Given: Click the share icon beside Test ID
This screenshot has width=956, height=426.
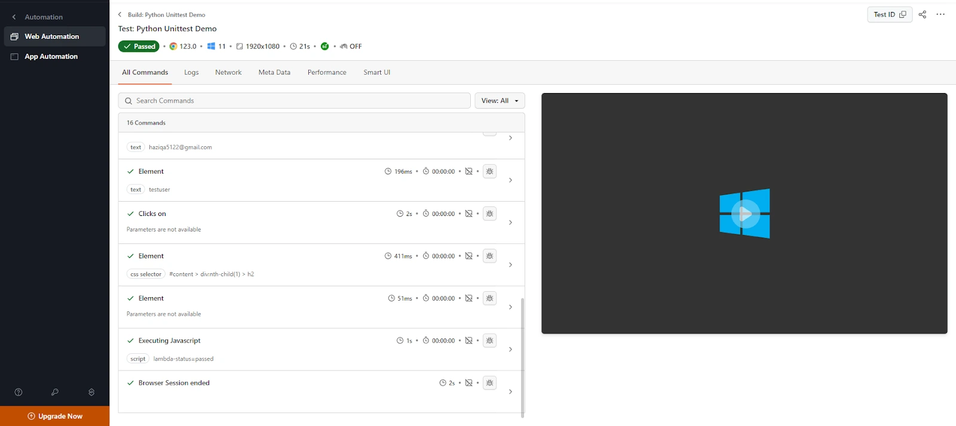Looking at the screenshot, I should pyautogui.click(x=923, y=14).
